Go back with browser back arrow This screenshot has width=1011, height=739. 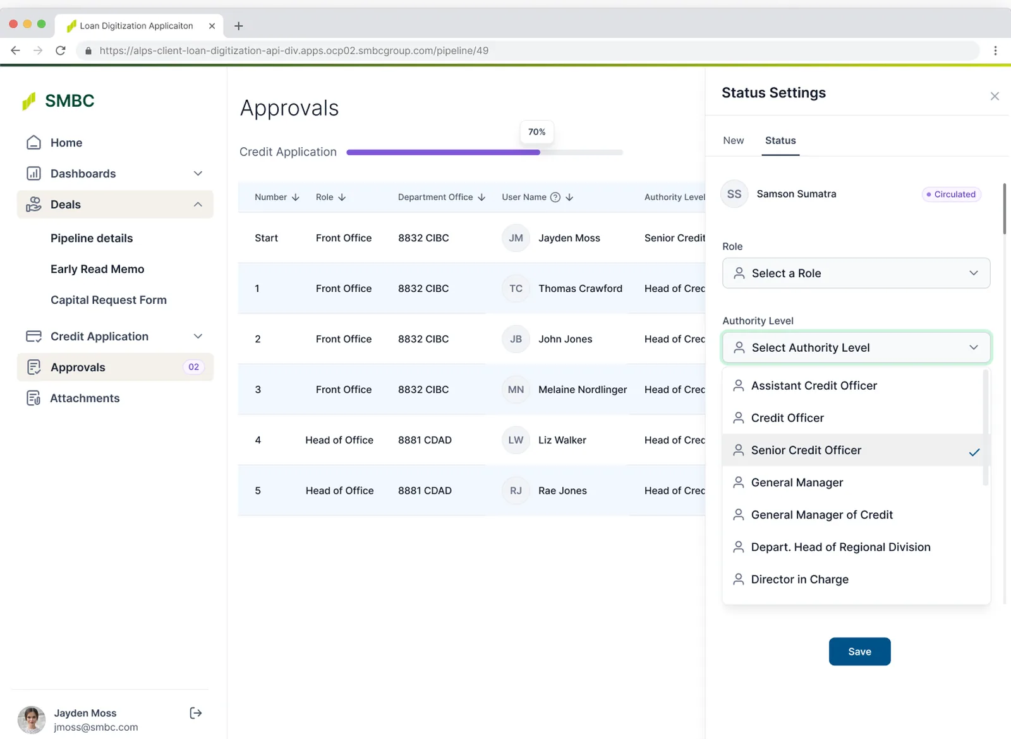click(x=16, y=51)
